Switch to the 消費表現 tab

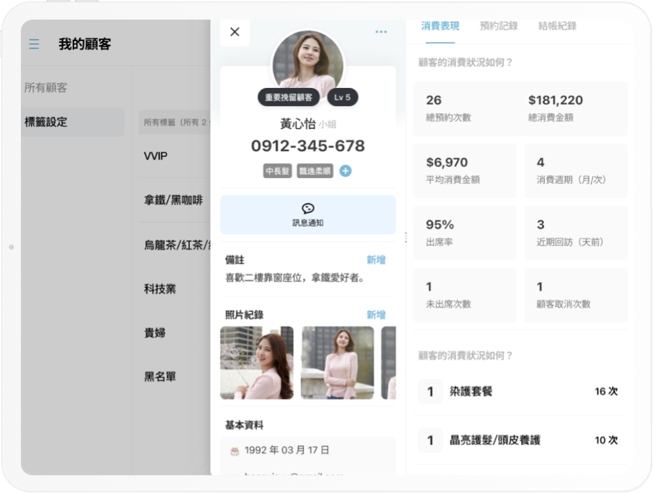(440, 26)
